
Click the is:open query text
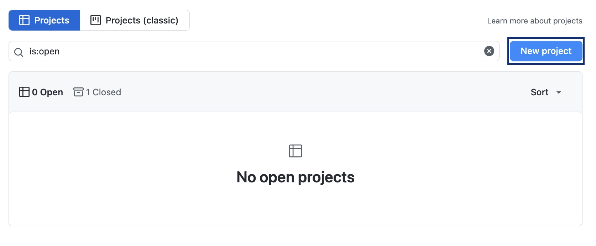45,51
